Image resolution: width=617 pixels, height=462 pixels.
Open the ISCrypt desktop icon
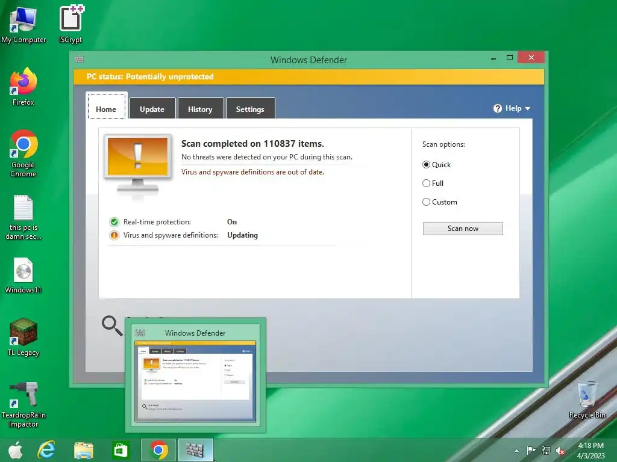[70, 24]
